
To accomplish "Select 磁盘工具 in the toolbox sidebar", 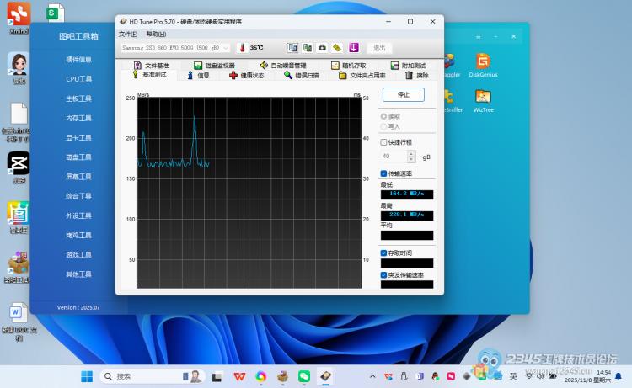I will tap(78, 157).
